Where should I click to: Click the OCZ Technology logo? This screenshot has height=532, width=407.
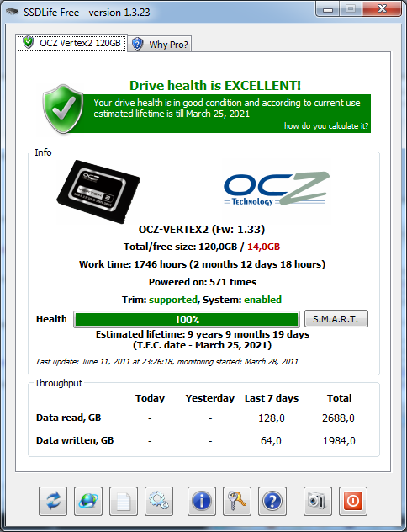(x=277, y=189)
